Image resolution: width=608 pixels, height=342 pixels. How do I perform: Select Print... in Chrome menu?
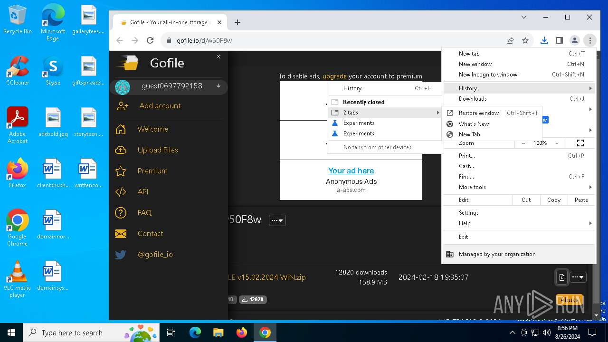[519, 156]
